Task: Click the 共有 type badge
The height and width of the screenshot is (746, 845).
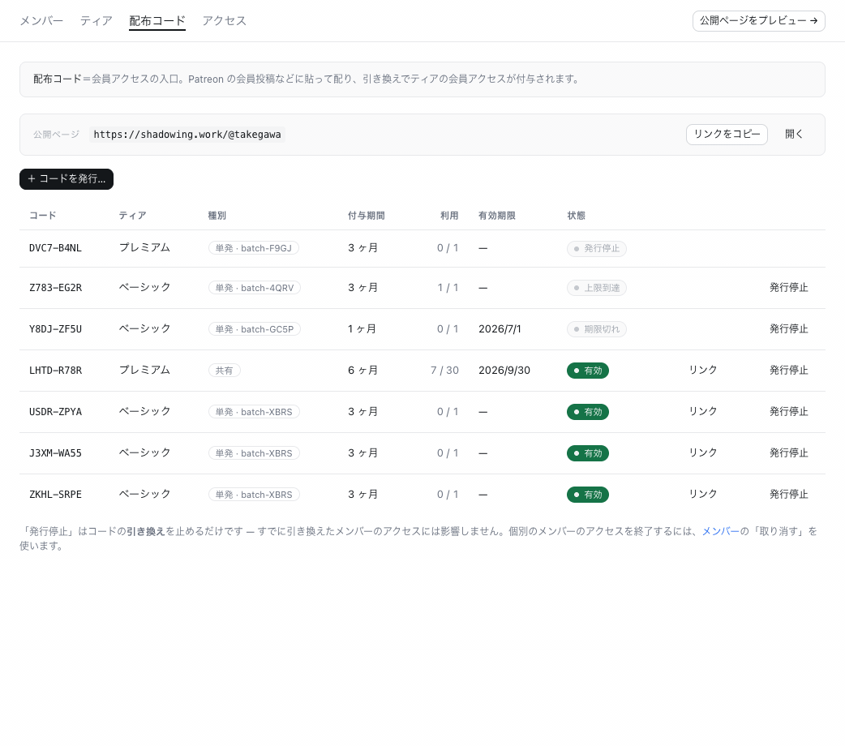Action: click(224, 371)
